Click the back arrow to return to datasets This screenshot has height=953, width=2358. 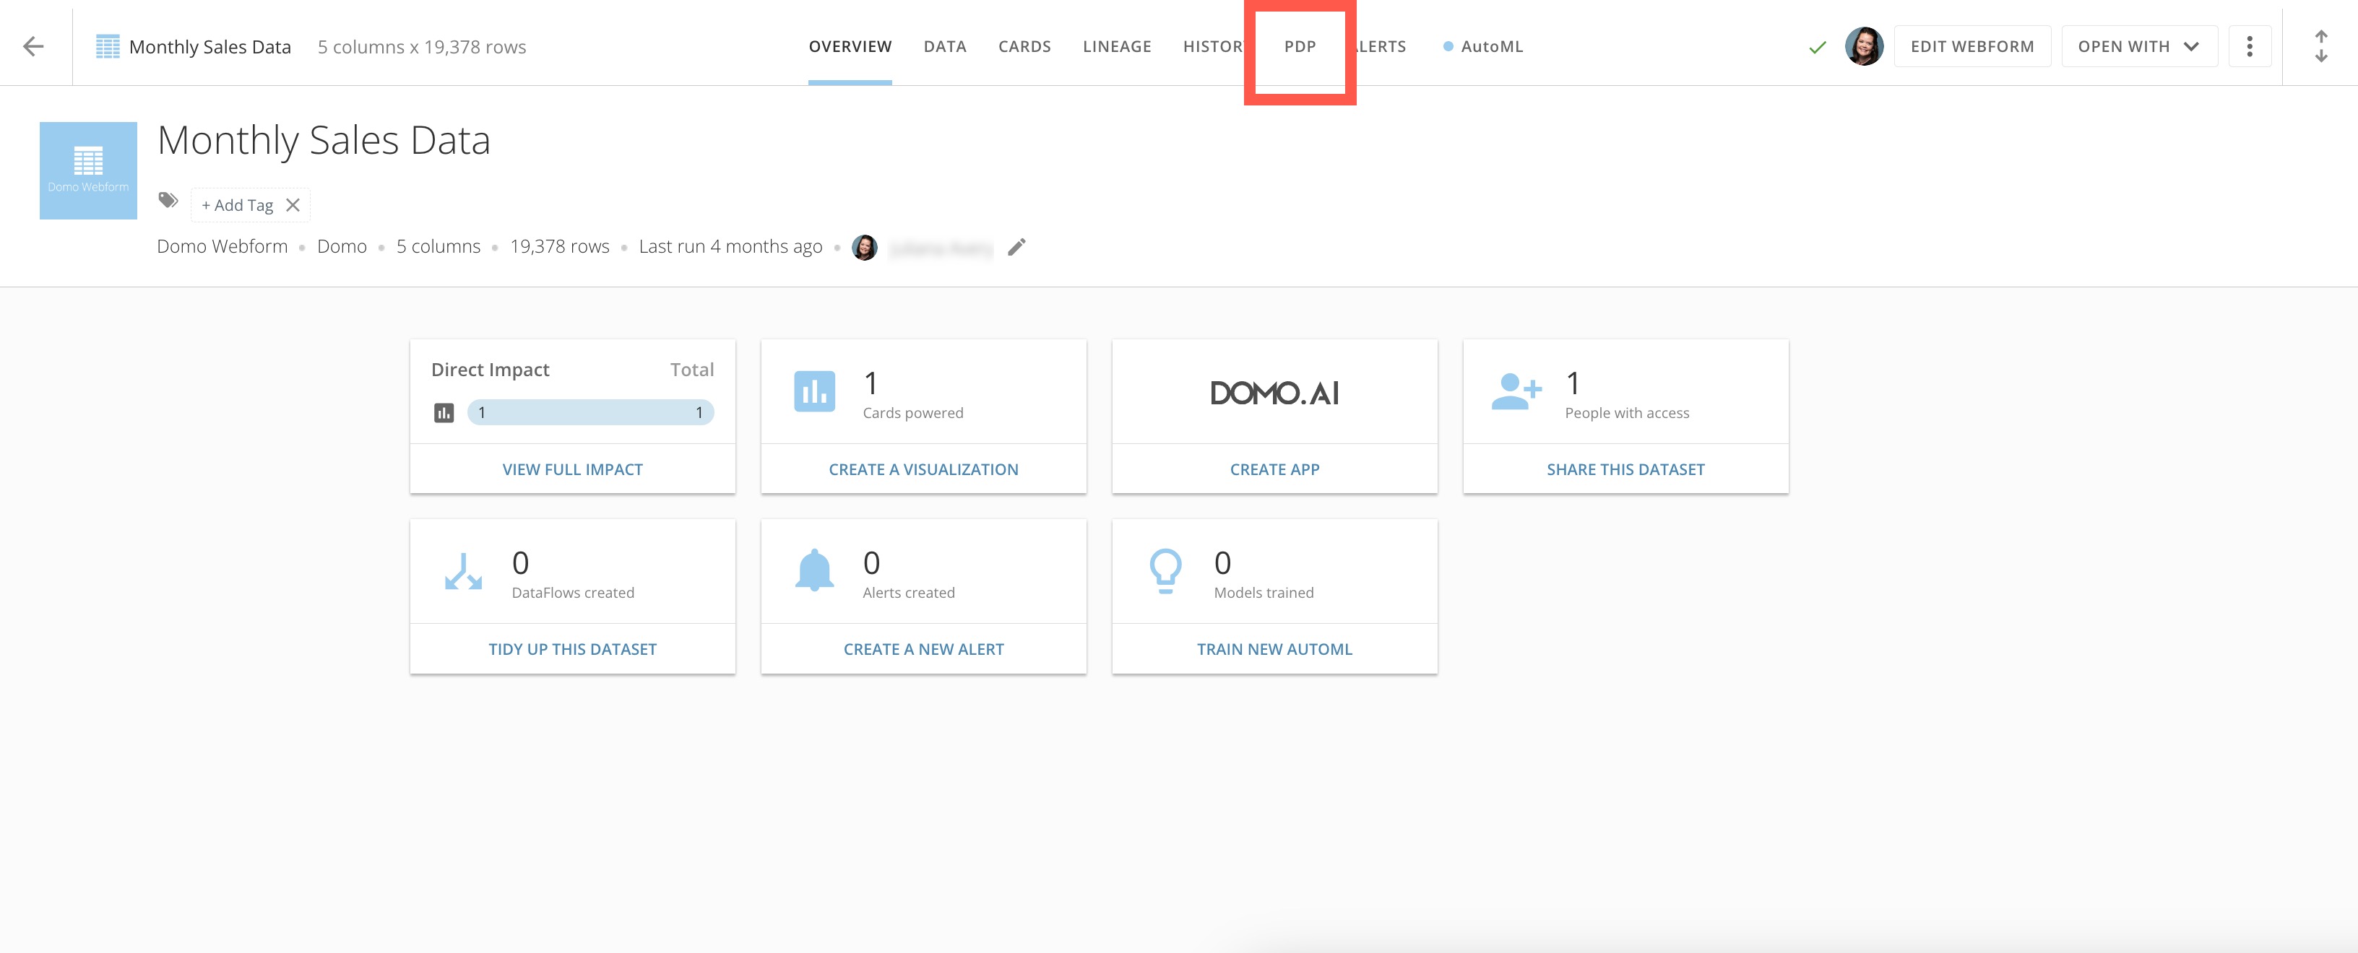click(35, 45)
